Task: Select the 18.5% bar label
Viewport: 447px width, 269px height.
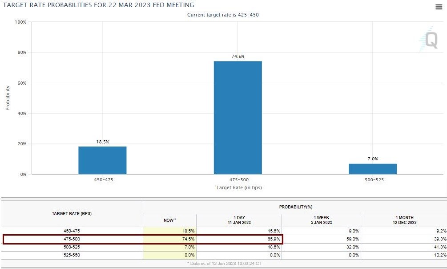Action: (x=102, y=142)
